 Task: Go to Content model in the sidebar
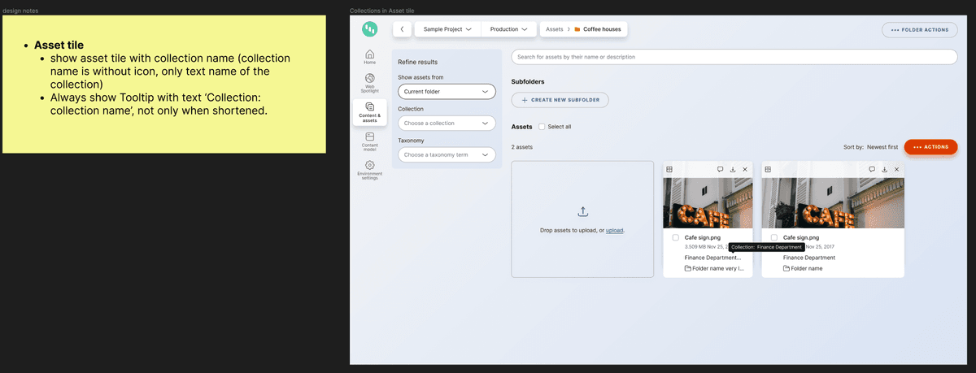[x=369, y=141]
